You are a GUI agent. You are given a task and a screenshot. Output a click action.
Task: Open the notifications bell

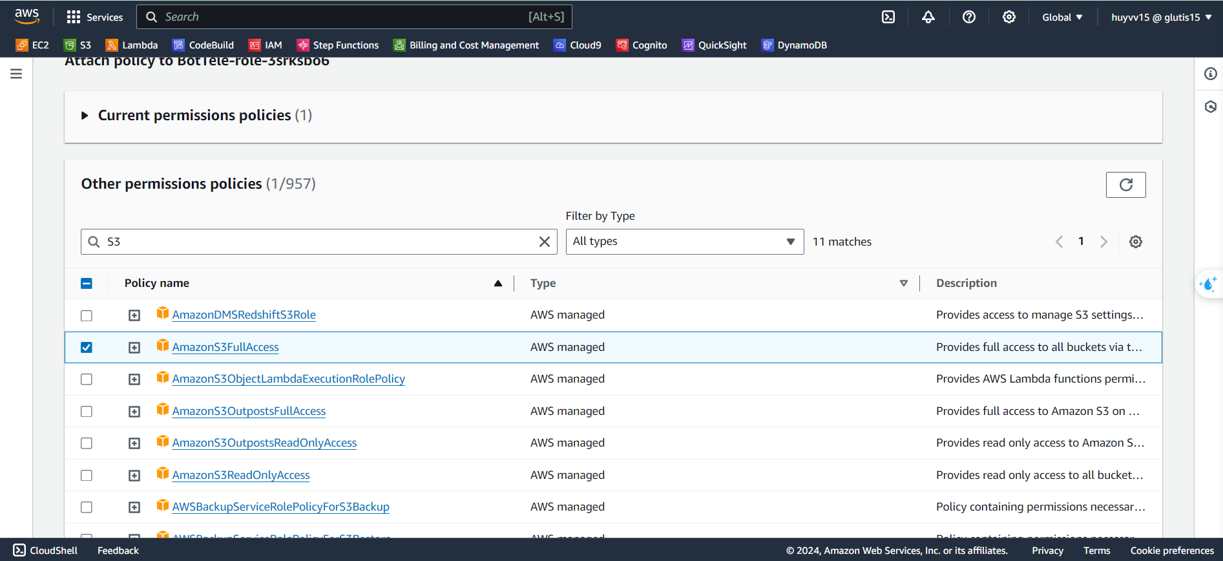(928, 17)
